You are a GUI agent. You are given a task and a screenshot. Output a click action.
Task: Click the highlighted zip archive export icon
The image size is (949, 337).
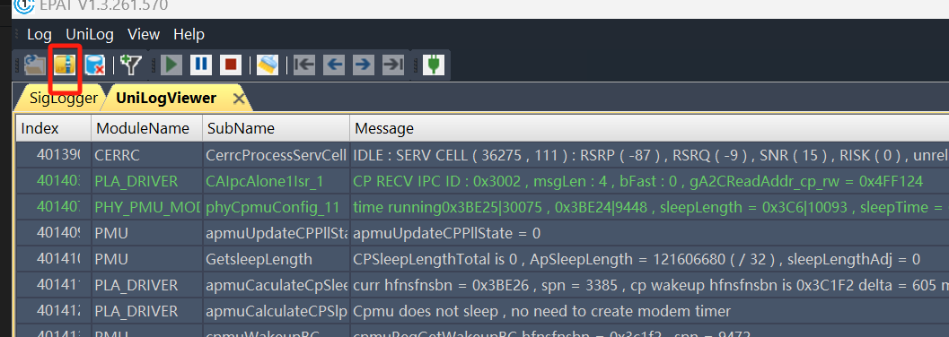click(65, 65)
